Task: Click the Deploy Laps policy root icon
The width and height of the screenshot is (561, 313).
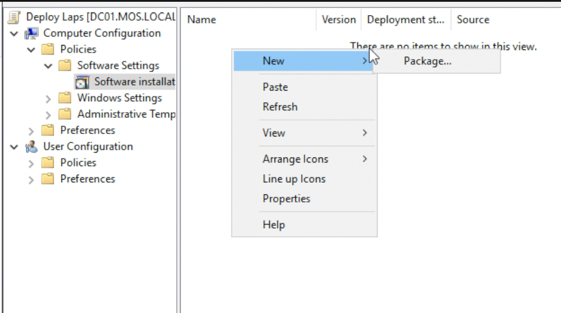Action: tap(15, 17)
